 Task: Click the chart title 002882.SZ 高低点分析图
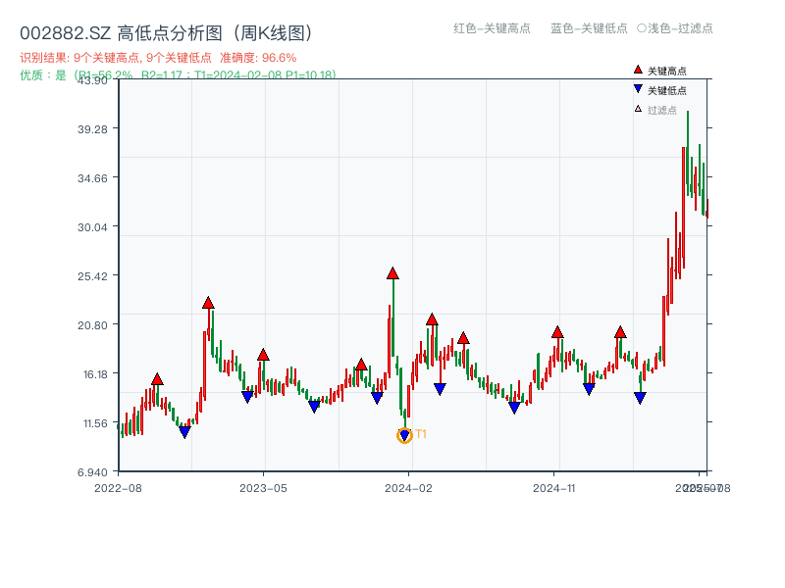(167, 33)
